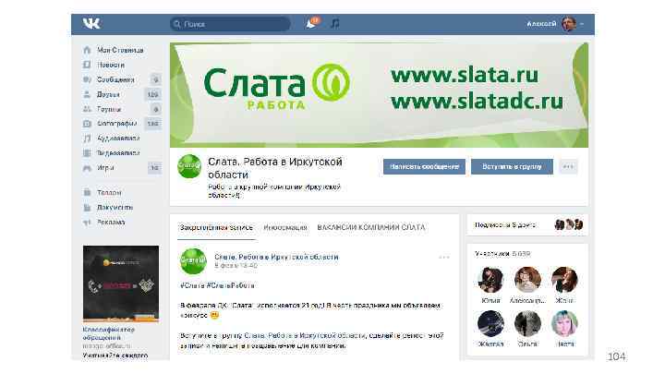Click the group link inside post text
This screenshot has width=665, height=374.
click(x=304, y=335)
